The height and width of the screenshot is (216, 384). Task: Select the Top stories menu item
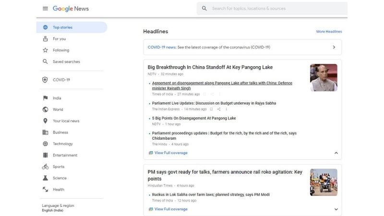pos(72,27)
